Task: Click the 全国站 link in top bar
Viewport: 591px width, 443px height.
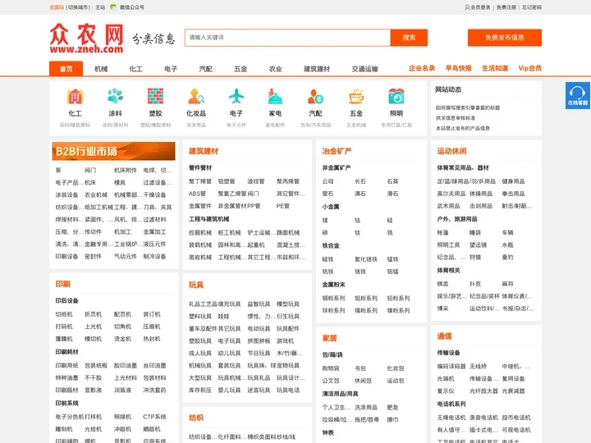Action: tap(57, 7)
